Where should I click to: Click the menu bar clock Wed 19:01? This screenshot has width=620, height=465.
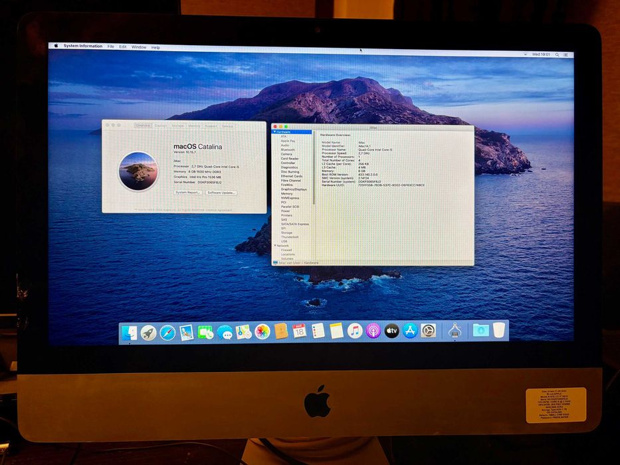click(x=541, y=54)
